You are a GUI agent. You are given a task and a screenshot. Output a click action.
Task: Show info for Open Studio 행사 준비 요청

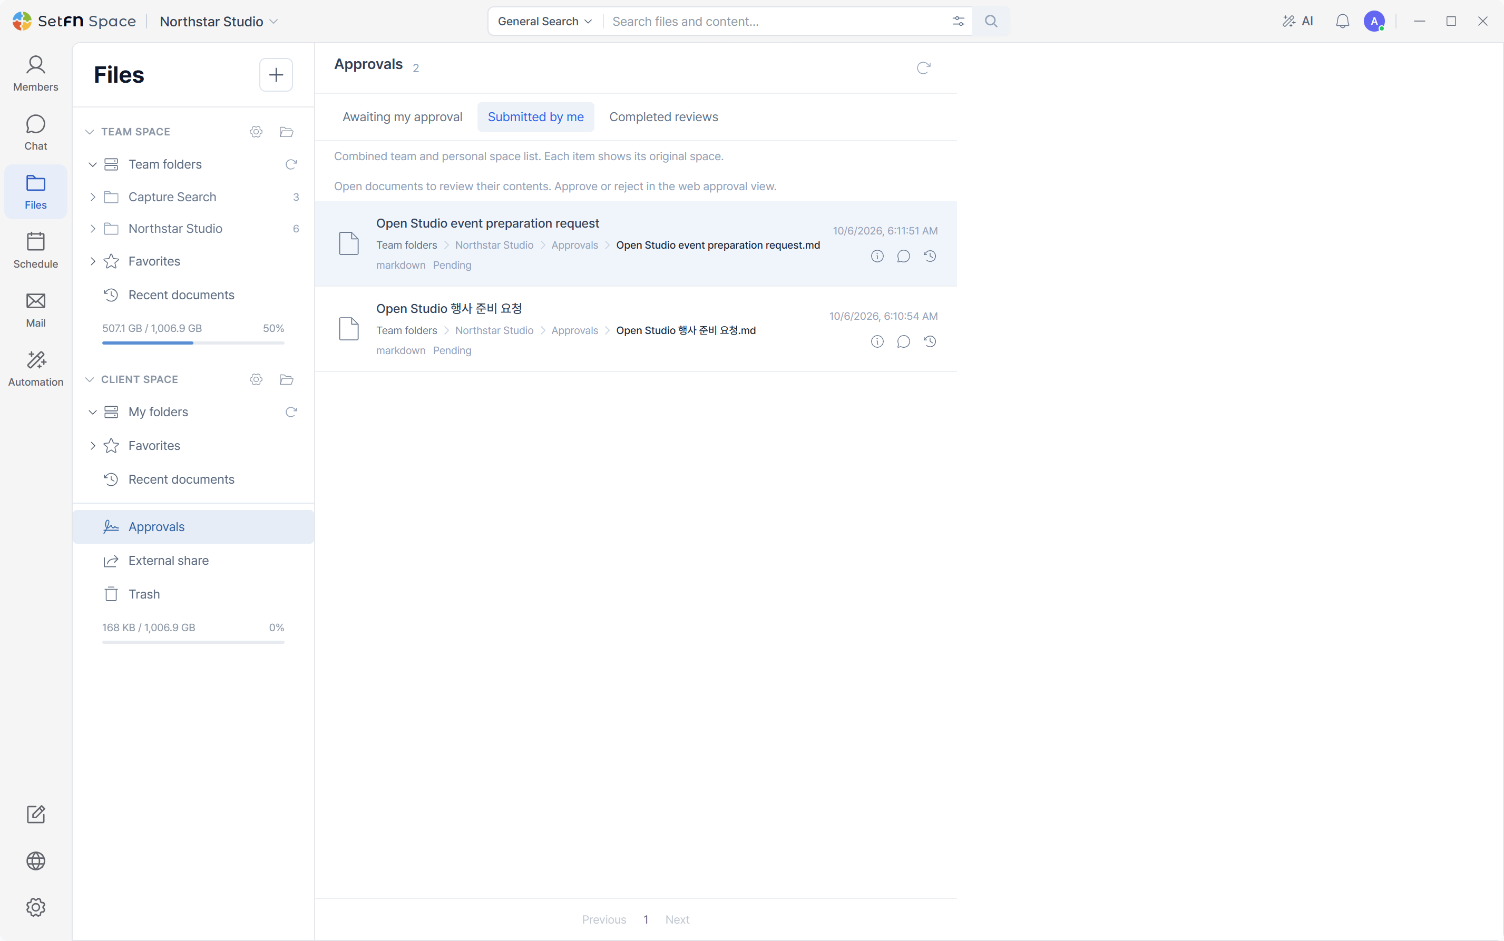pos(877,341)
